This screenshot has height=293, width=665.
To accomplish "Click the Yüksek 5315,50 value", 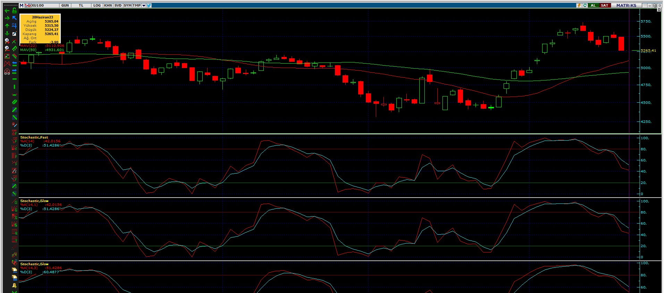I will tap(51, 26).
